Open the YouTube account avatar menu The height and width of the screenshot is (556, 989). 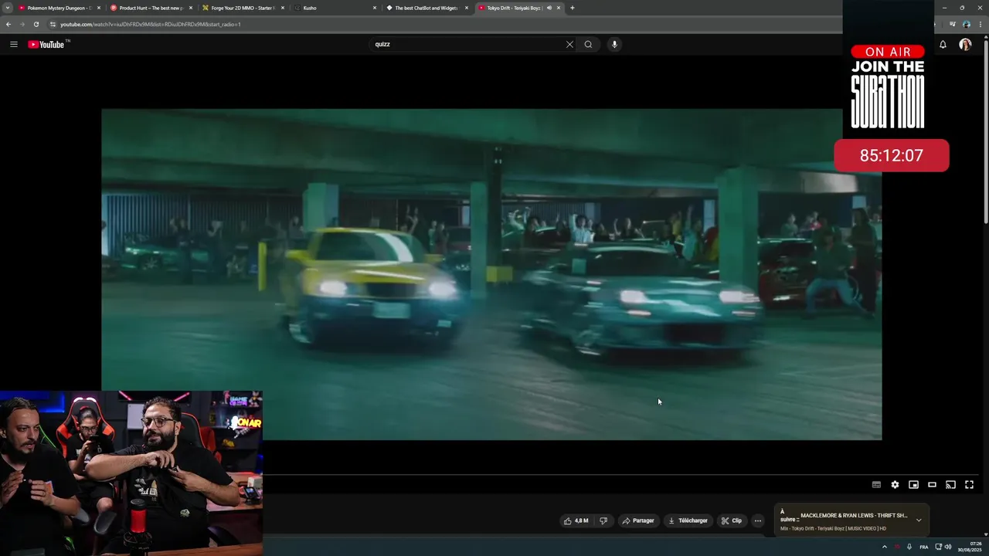pyautogui.click(x=965, y=44)
